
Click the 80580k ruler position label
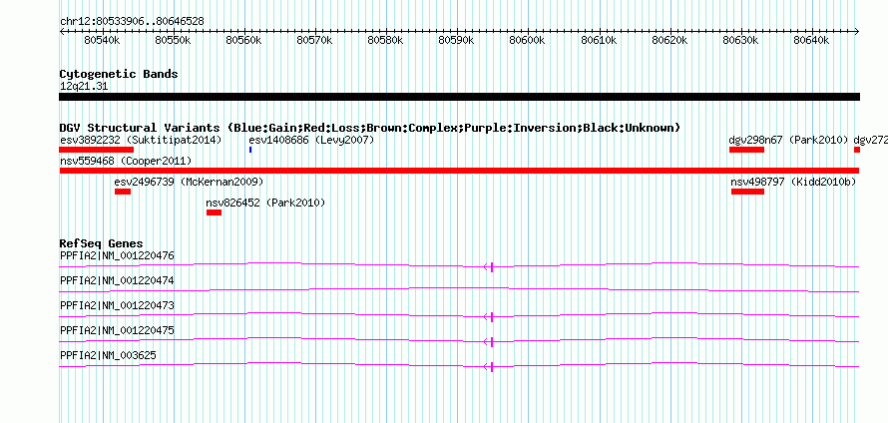click(x=386, y=40)
